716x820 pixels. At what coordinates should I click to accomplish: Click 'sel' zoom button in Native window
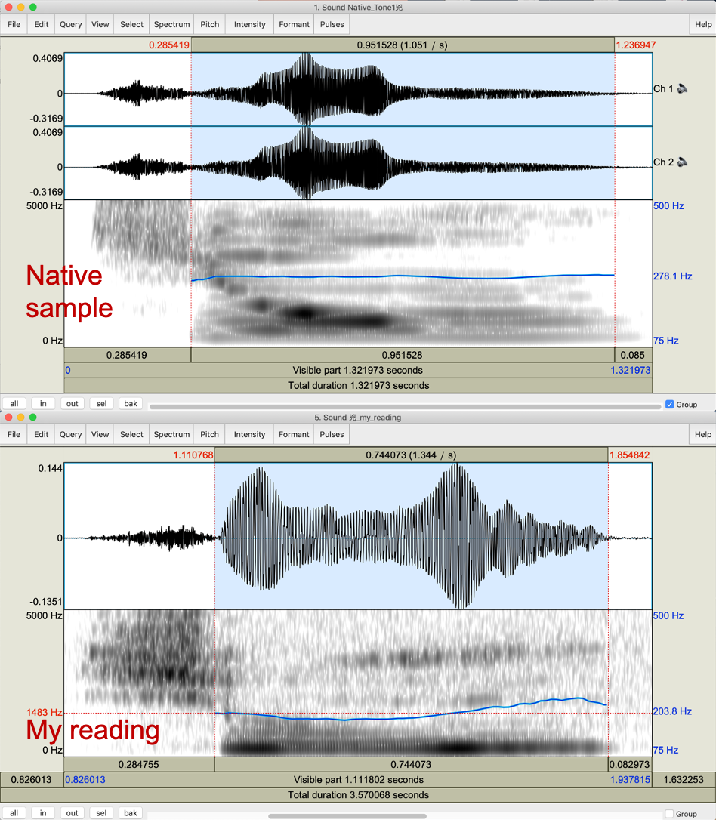click(x=101, y=404)
